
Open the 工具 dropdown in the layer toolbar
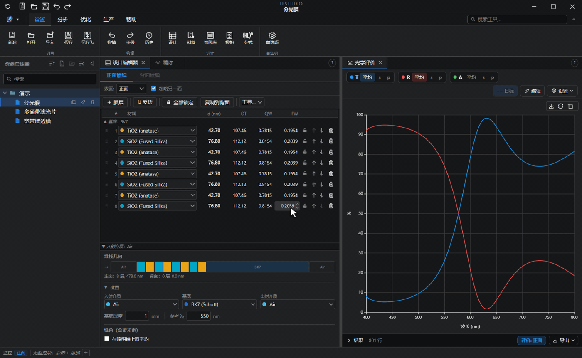(x=252, y=102)
